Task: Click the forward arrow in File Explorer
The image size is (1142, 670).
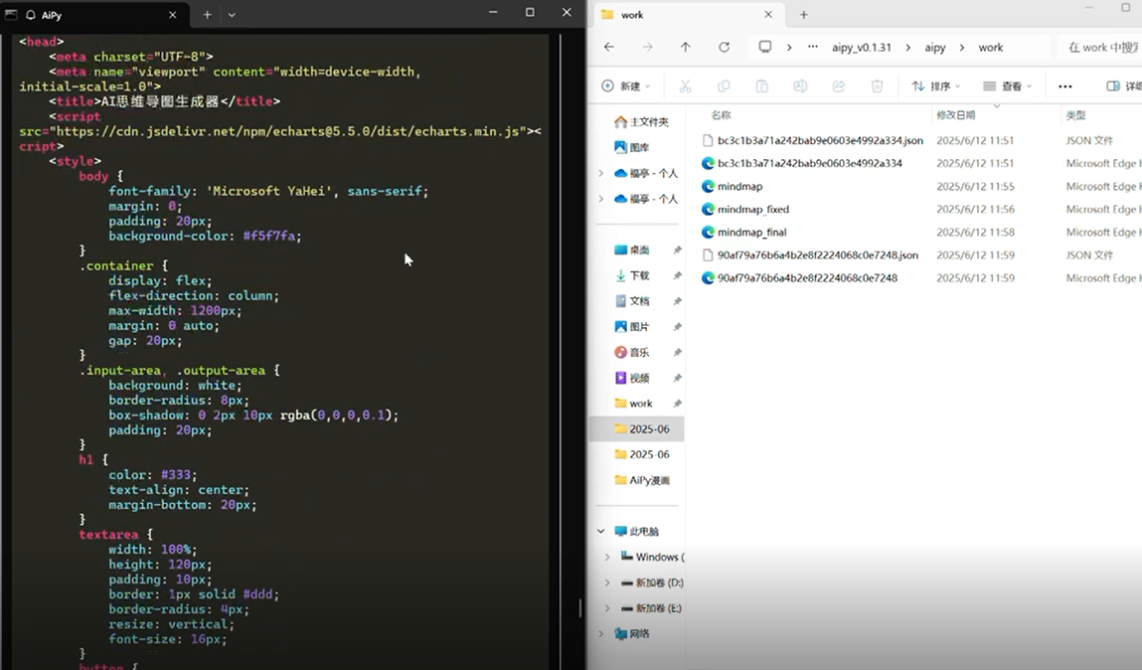Action: (x=647, y=48)
